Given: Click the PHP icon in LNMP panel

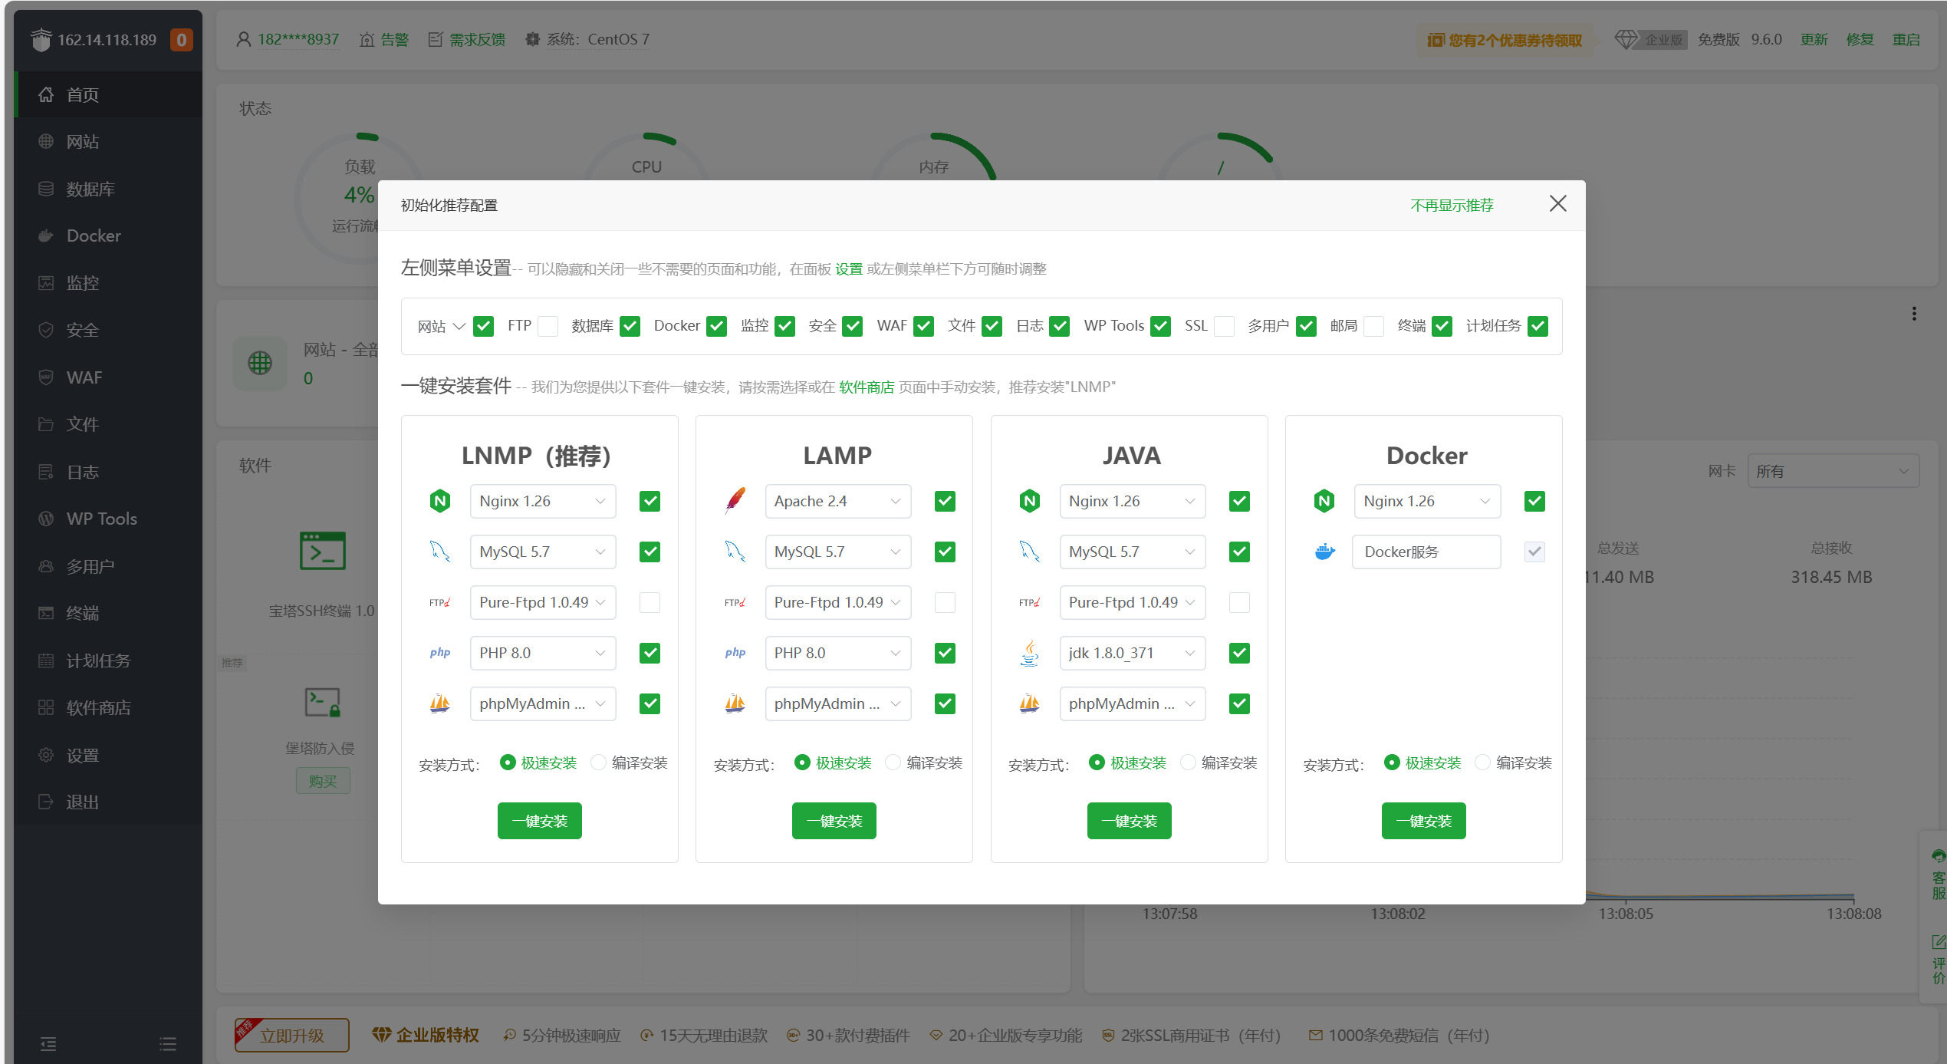Looking at the screenshot, I should [440, 653].
